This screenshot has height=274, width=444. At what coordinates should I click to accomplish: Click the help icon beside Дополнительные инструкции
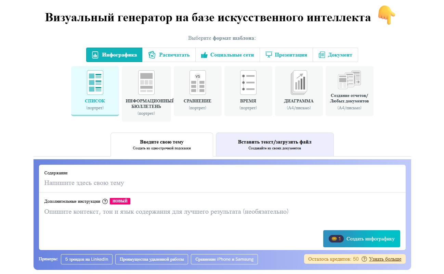point(105,201)
